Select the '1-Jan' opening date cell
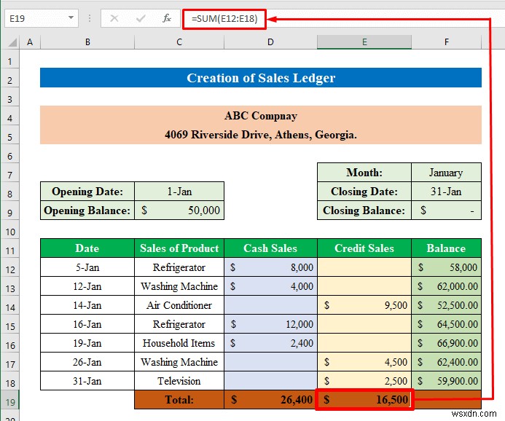The height and width of the screenshot is (421, 505). 179,192
